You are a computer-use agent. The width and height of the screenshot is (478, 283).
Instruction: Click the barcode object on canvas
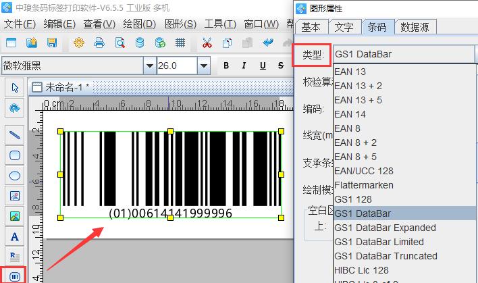(x=171, y=174)
